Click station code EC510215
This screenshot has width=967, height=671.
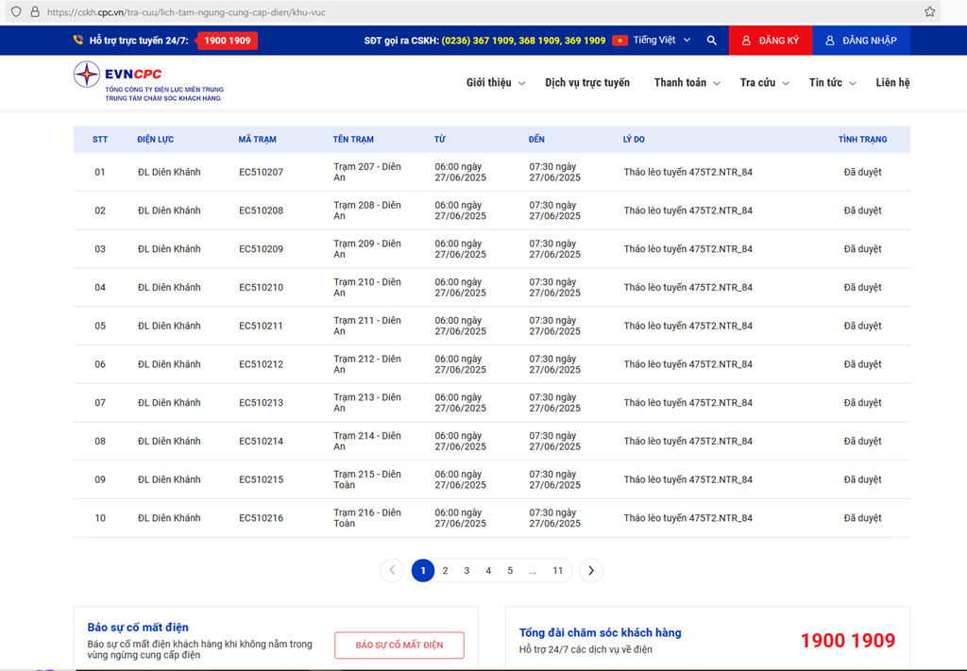(262, 479)
